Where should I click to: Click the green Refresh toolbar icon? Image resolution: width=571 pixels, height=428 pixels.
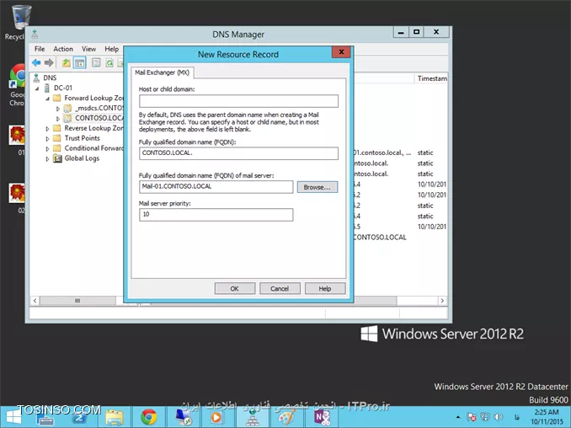109,63
